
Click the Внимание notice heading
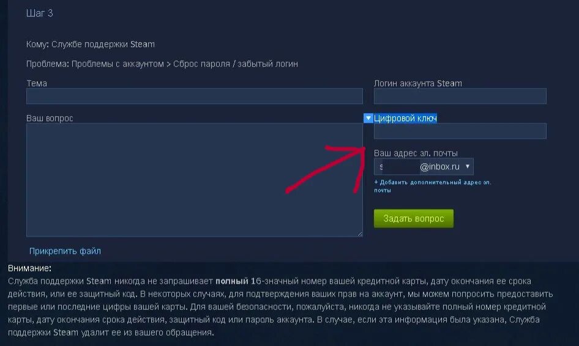click(29, 268)
